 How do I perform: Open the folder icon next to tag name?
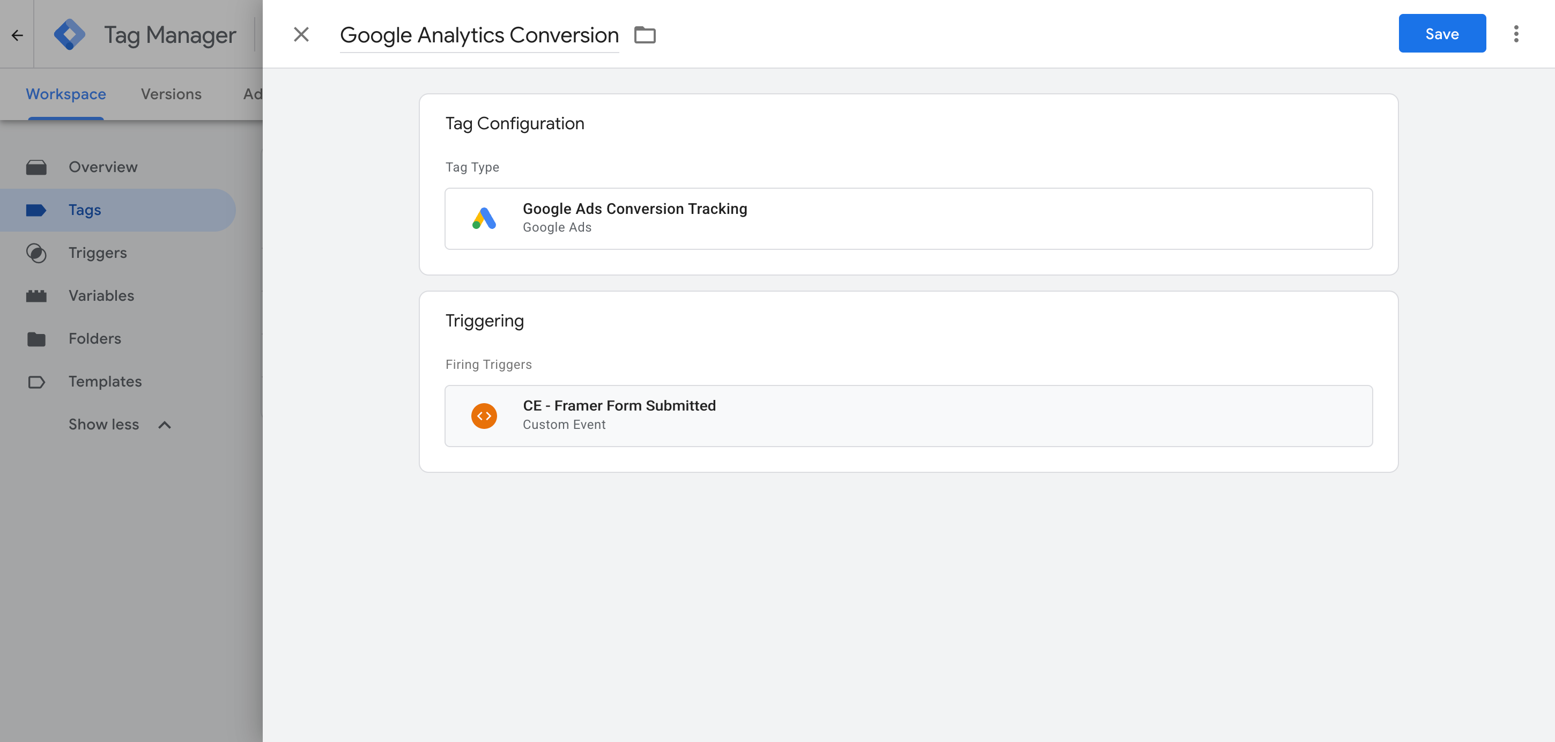[x=645, y=34]
